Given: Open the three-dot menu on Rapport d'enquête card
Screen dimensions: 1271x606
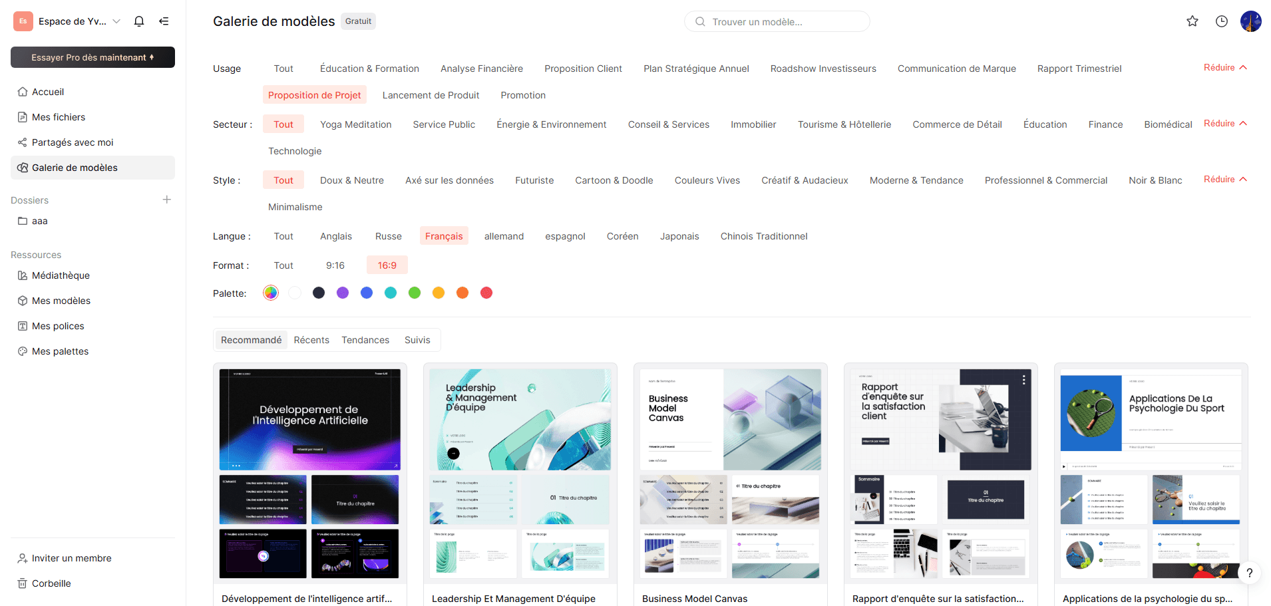Looking at the screenshot, I should 1023,380.
